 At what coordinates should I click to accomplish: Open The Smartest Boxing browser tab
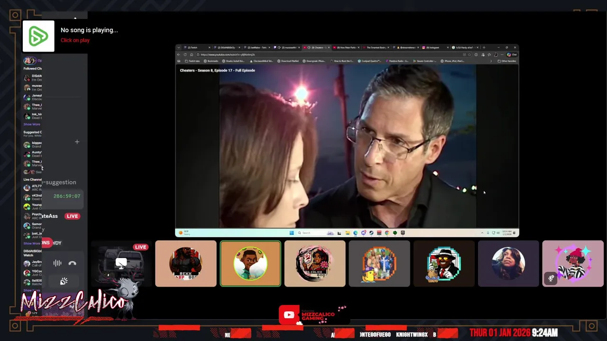pyautogui.click(x=375, y=47)
